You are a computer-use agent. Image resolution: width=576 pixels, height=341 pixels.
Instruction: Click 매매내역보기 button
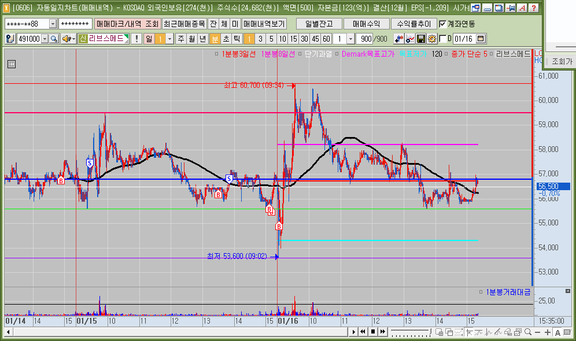click(x=264, y=24)
